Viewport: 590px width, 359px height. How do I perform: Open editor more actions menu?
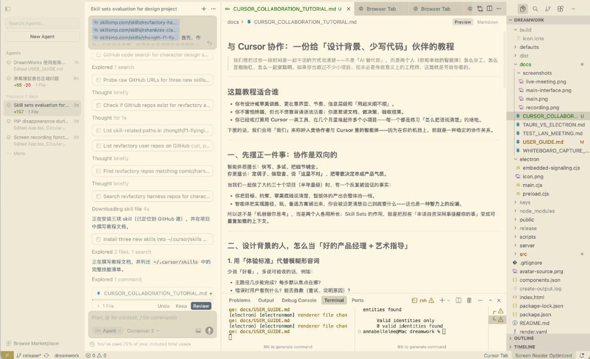pos(499,9)
